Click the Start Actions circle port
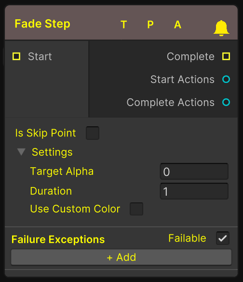 [226, 80]
